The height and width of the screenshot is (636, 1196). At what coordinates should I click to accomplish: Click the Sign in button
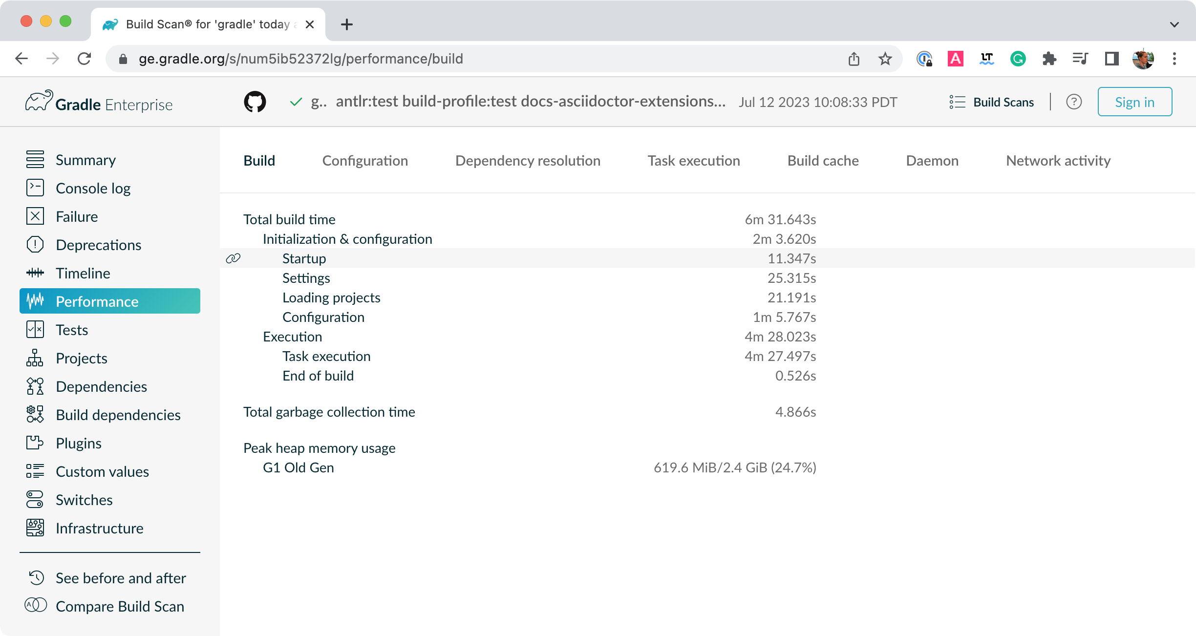(1134, 102)
